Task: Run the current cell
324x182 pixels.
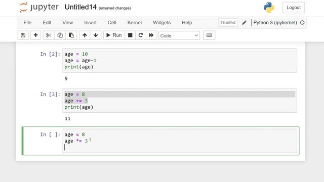Action: click(x=114, y=35)
